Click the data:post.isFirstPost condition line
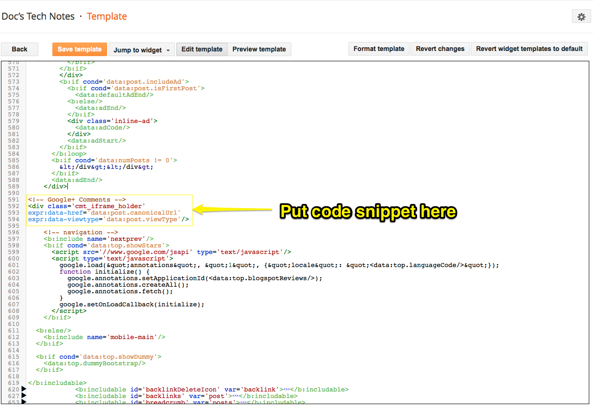 [136, 88]
